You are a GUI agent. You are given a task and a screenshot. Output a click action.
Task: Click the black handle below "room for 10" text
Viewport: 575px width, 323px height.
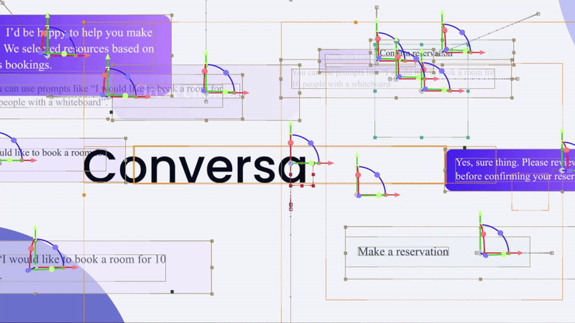[172, 291]
